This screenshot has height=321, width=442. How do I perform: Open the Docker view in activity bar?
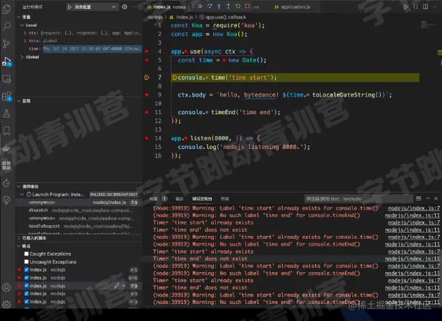click(6, 148)
